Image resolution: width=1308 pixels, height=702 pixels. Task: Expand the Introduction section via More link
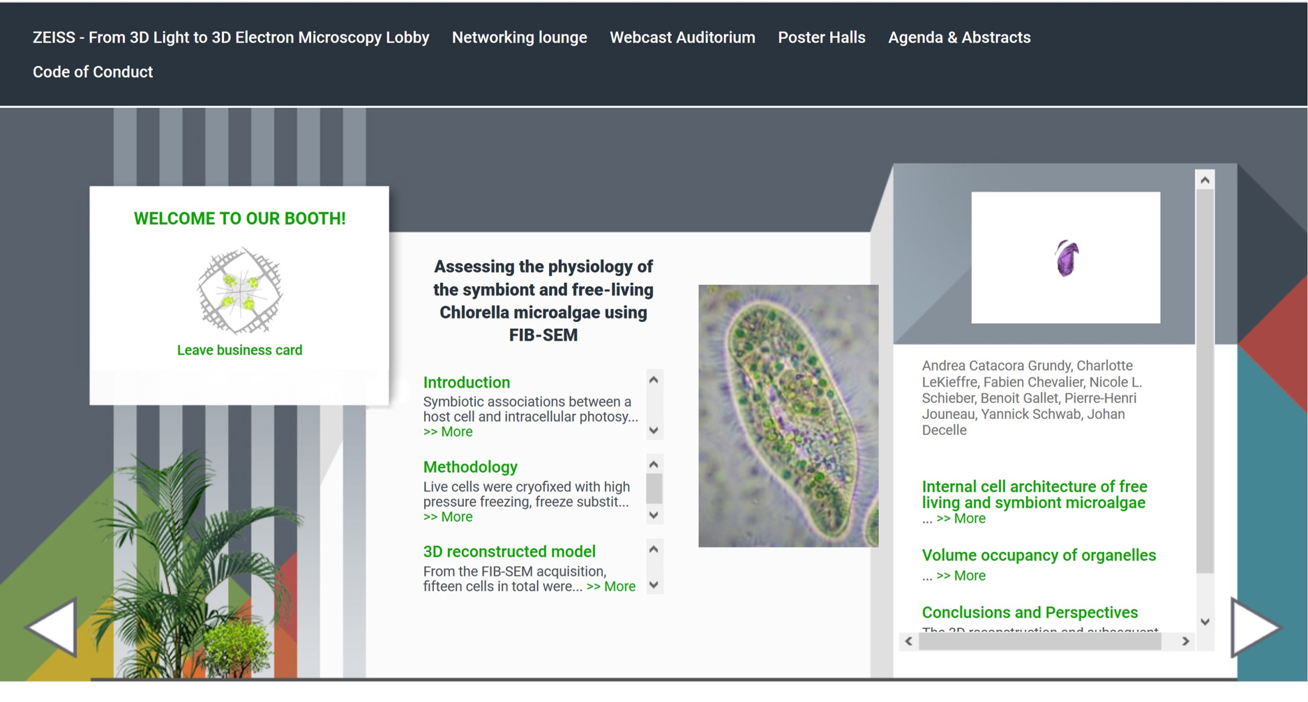coord(447,432)
